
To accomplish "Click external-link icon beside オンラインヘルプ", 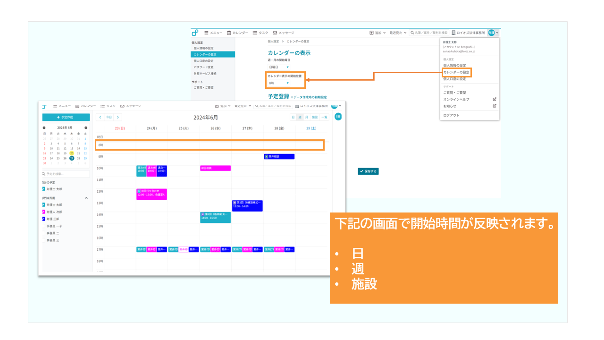I will (495, 99).
